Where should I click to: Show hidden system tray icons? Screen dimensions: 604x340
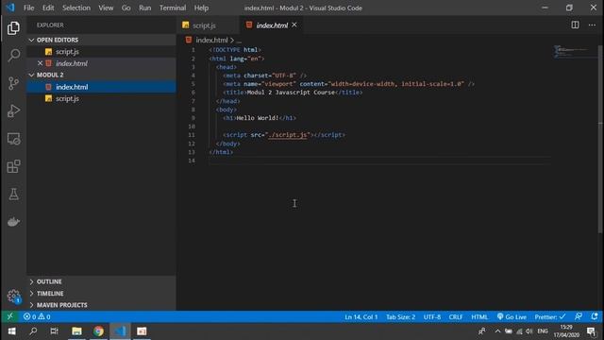pyautogui.click(x=497, y=331)
